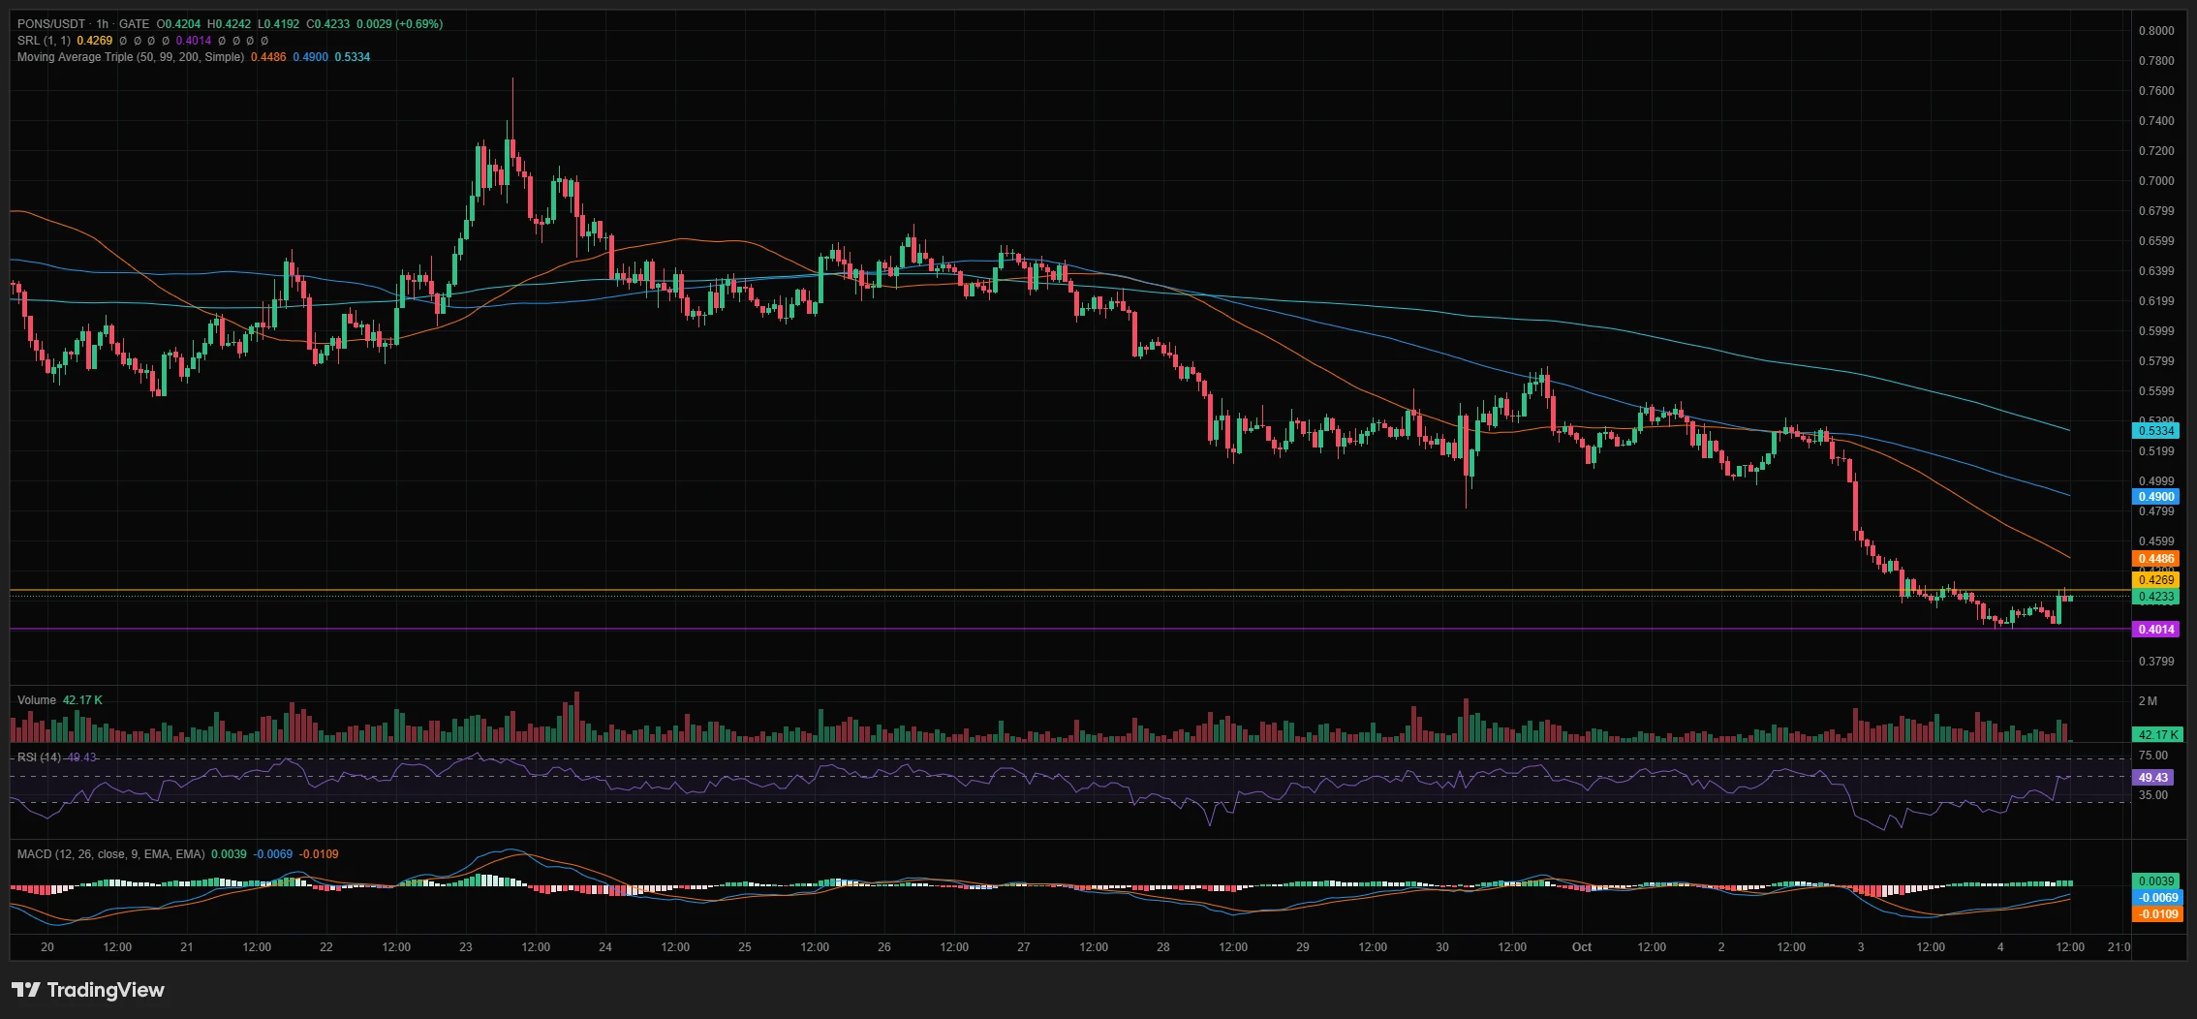Click the 49.43 RSI axis tag
The height and width of the screenshot is (1019, 2197).
coord(2153,778)
